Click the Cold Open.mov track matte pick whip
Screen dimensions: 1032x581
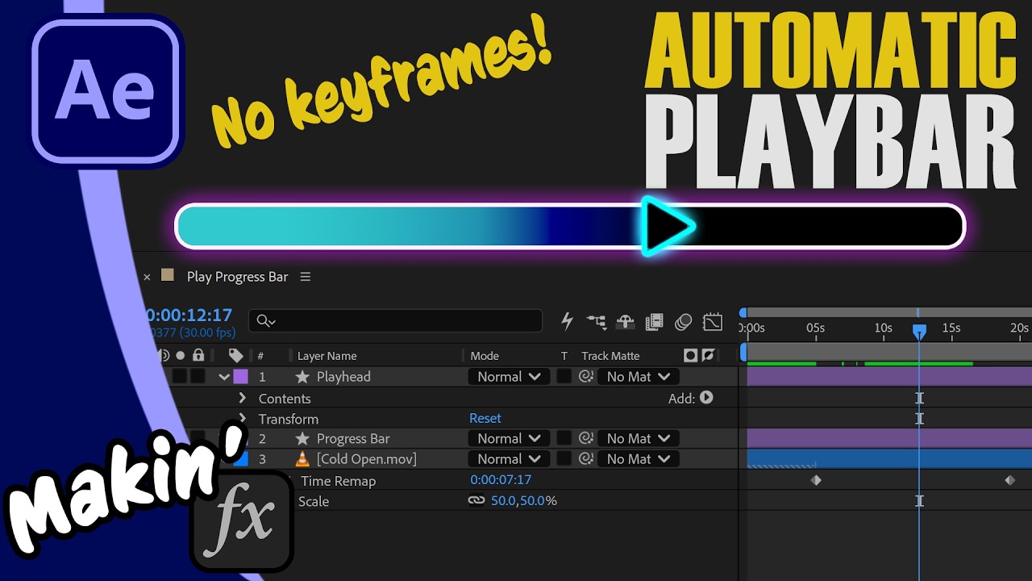point(586,459)
